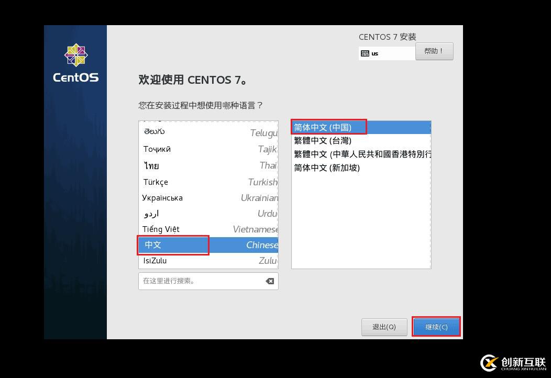Viewport: 551px width, 378px height.
Task: Clear the search box using the x icon
Action: coord(270,281)
